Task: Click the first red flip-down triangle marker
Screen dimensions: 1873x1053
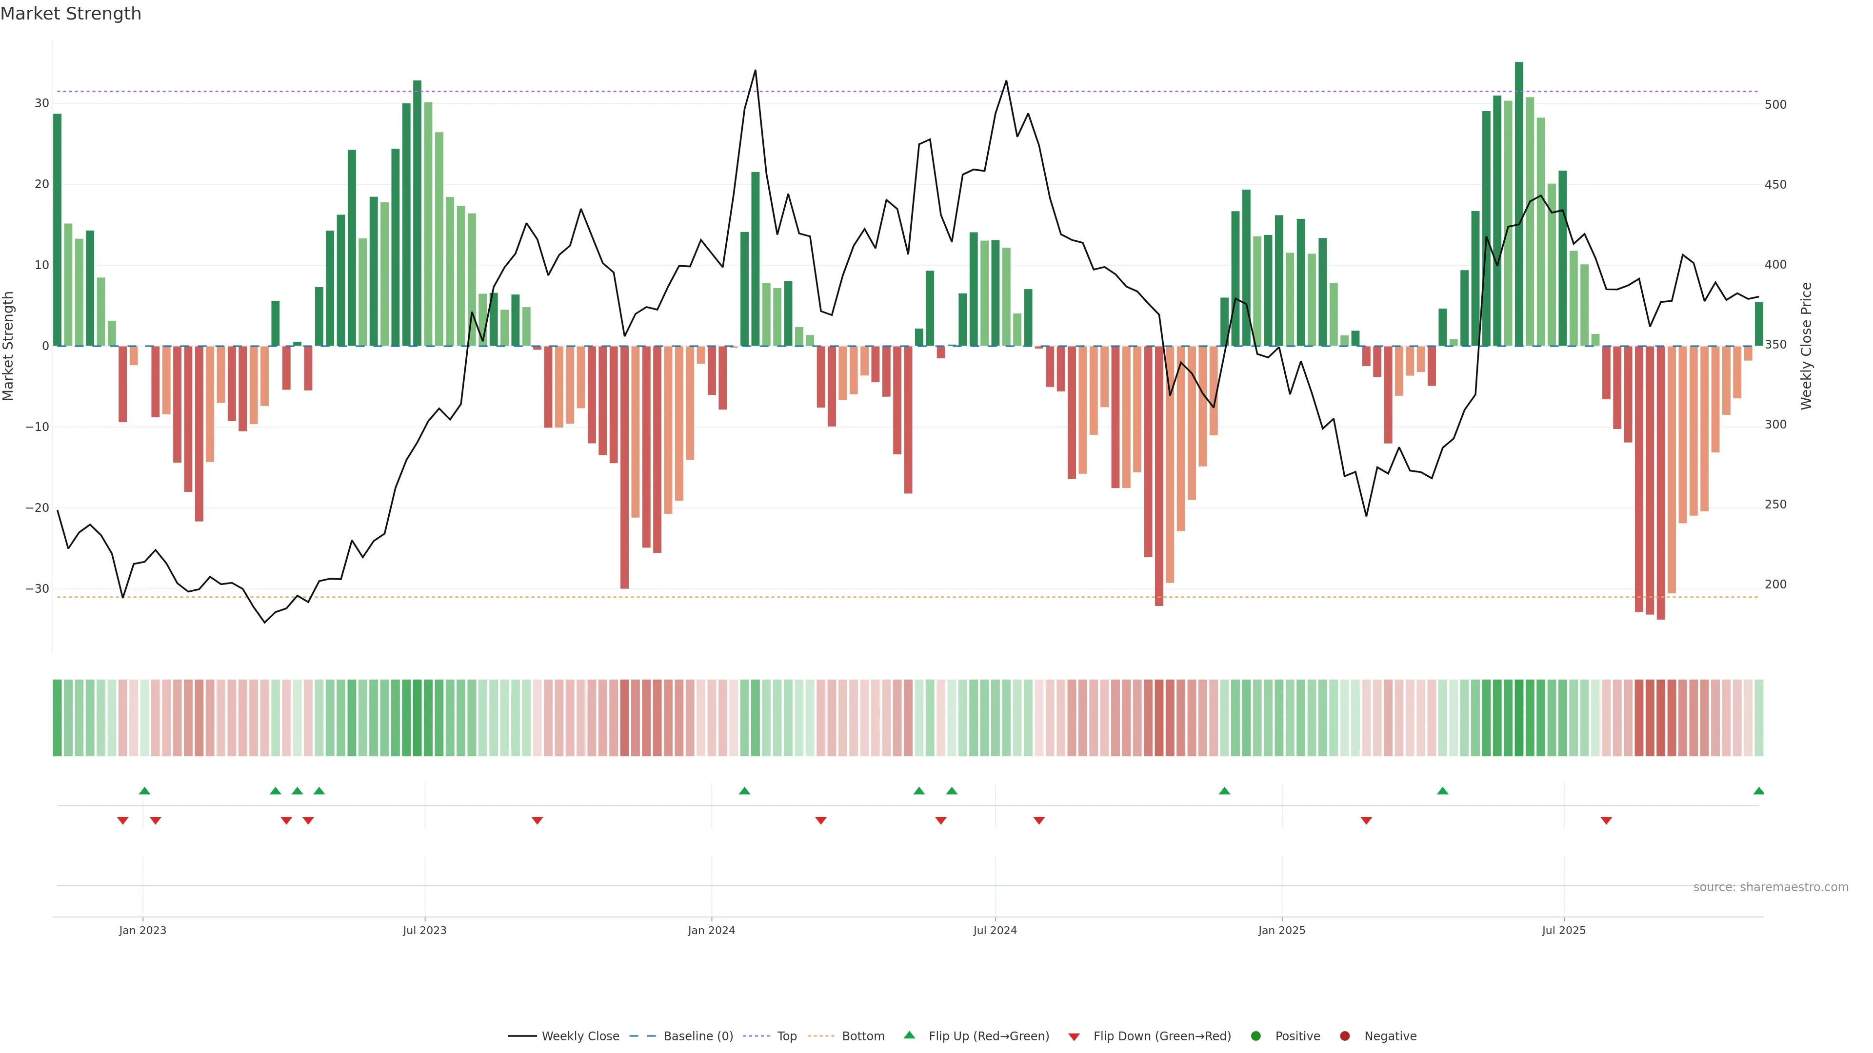Action: (123, 820)
